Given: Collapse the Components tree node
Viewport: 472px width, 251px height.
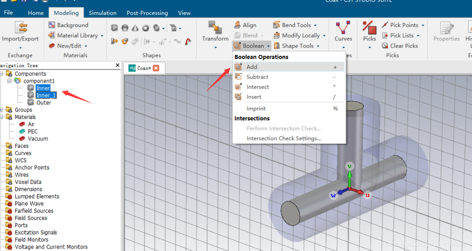Looking at the screenshot, I should (1, 74).
